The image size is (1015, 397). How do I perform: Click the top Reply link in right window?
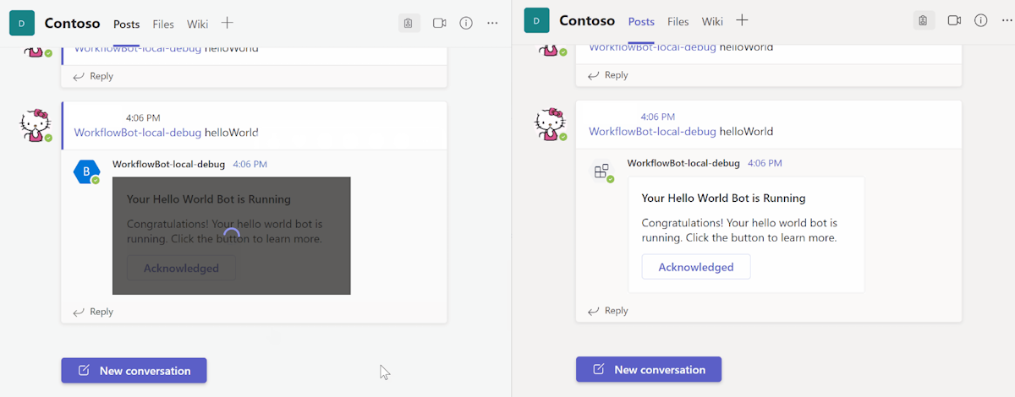[608, 75]
